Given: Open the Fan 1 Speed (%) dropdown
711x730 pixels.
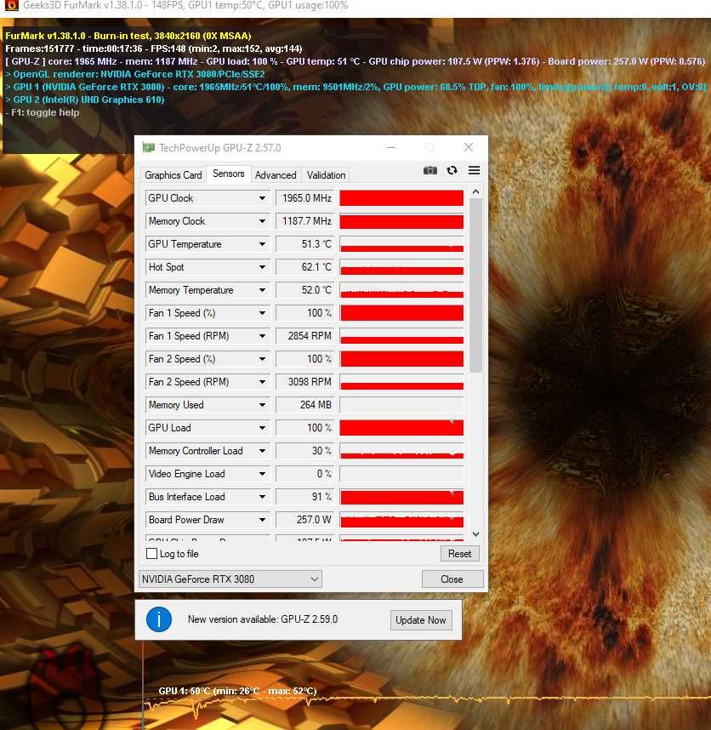Looking at the screenshot, I should (263, 313).
